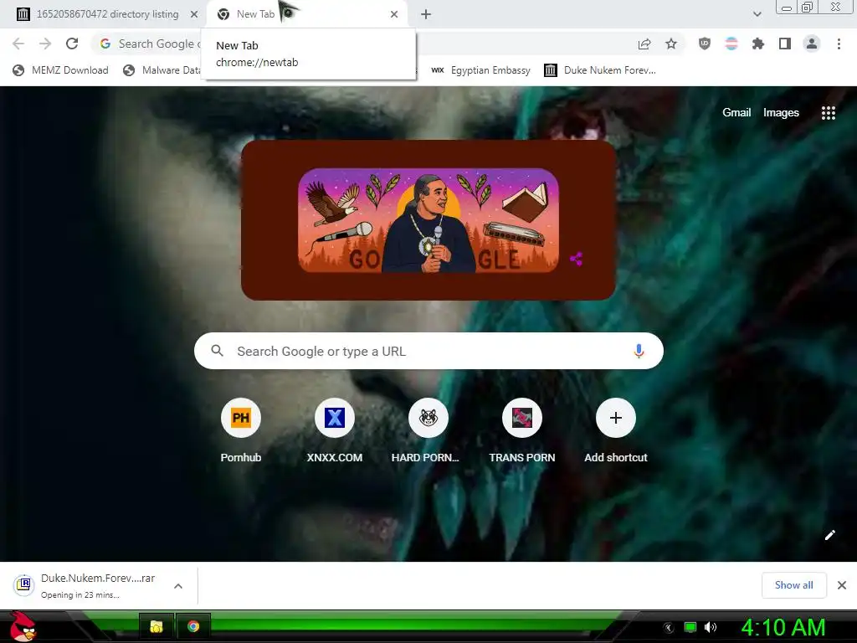Share the doodle with the purple share icon
Viewport: 857px width, 643px height.
coord(576,259)
